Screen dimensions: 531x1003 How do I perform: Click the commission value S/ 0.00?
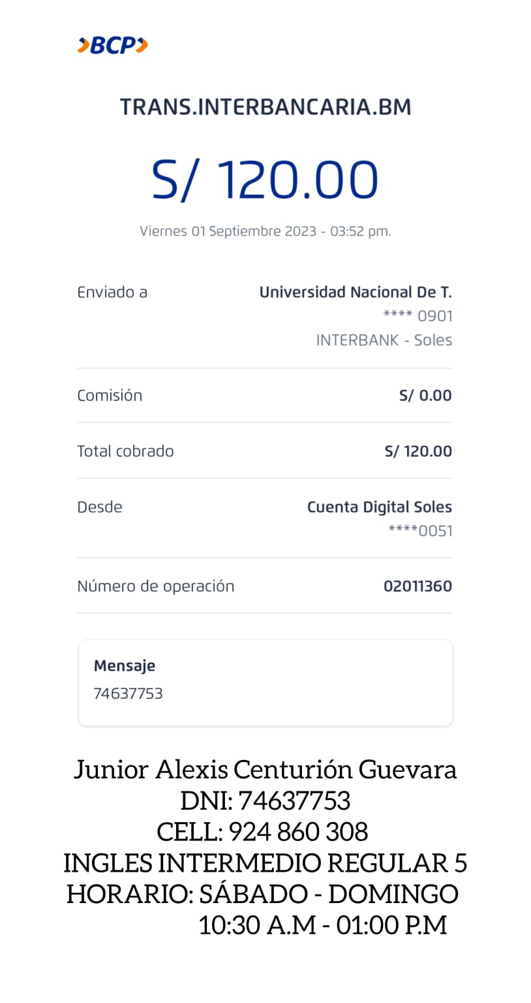[x=425, y=395]
